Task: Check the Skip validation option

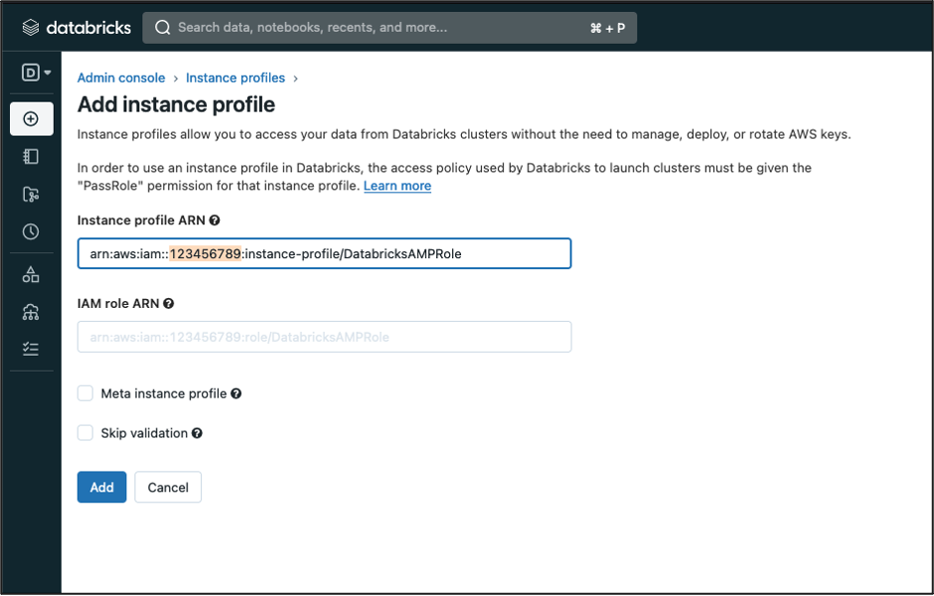Action: 85,433
